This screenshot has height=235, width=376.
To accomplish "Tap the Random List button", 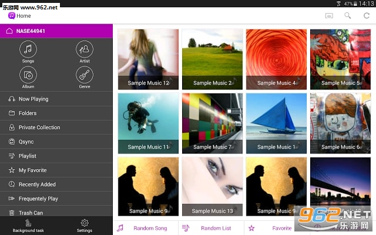I will pos(211,228).
